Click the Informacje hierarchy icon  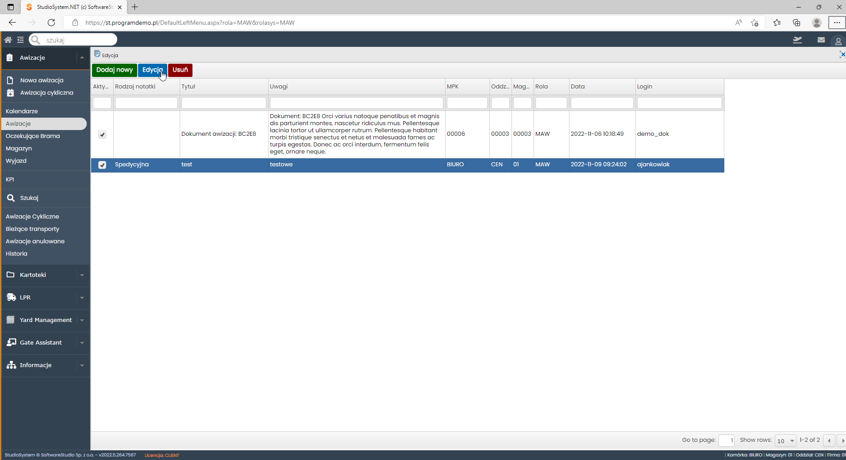11,365
